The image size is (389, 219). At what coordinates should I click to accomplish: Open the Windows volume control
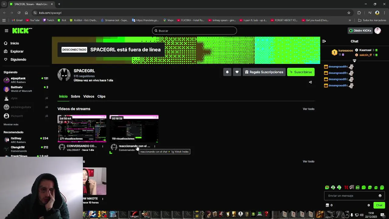(362, 215)
